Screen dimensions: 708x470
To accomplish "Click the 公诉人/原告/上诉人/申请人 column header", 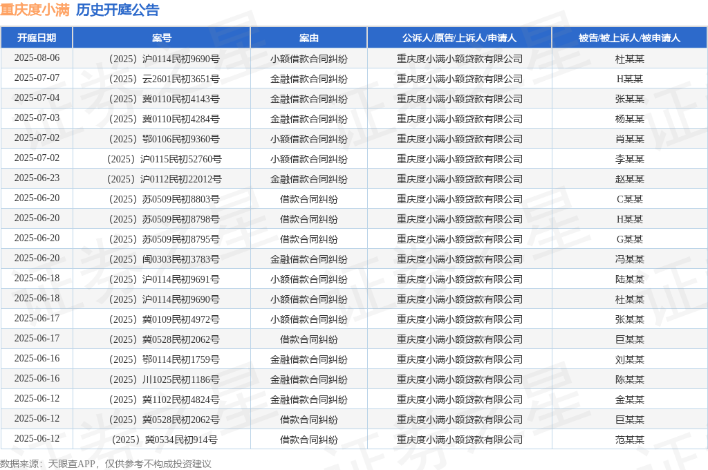I will coord(459,38).
